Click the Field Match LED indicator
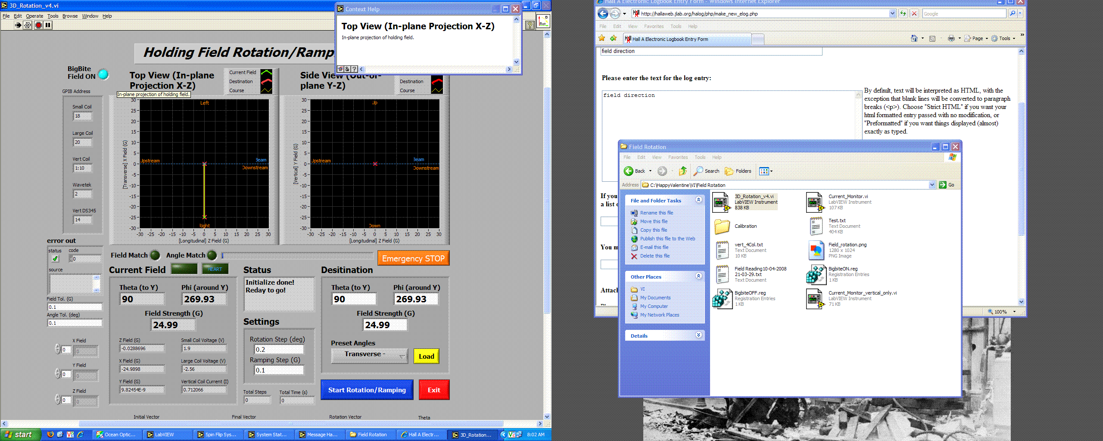This screenshot has width=1103, height=441. coord(155,255)
